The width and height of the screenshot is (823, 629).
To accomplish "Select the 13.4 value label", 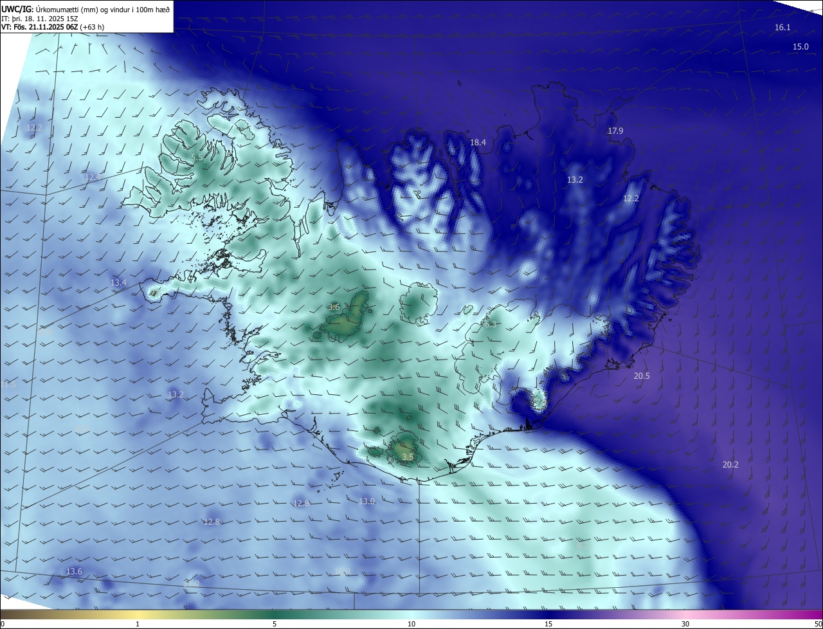I will [x=118, y=282].
